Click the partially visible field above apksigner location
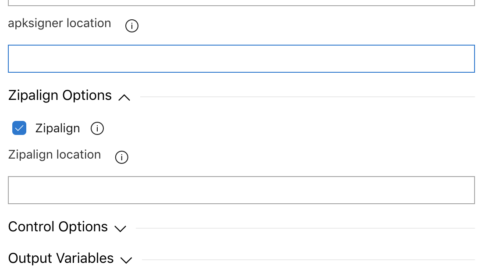The width and height of the screenshot is (482, 276). [241, 3]
